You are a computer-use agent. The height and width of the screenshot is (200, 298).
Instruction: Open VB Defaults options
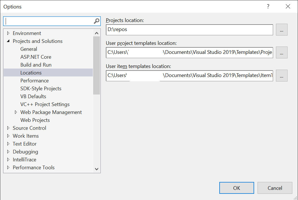tap(33, 96)
